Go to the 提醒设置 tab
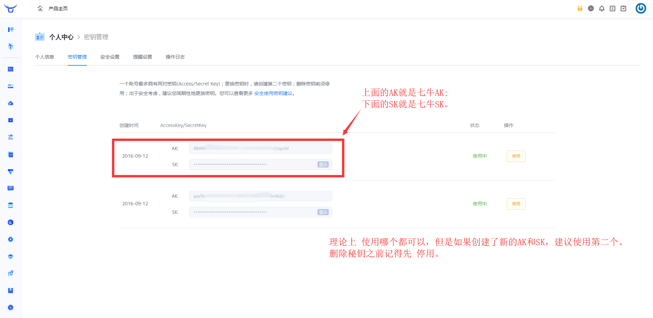653x318 pixels. [143, 57]
